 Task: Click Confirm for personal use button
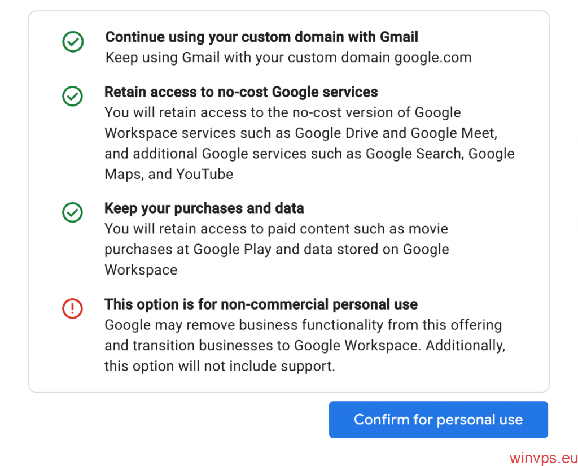[438, 420]
